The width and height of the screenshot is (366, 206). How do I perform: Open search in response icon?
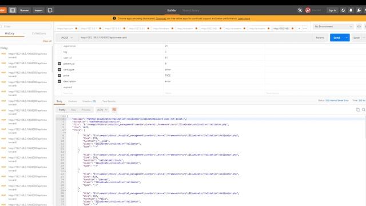[364, 109]
